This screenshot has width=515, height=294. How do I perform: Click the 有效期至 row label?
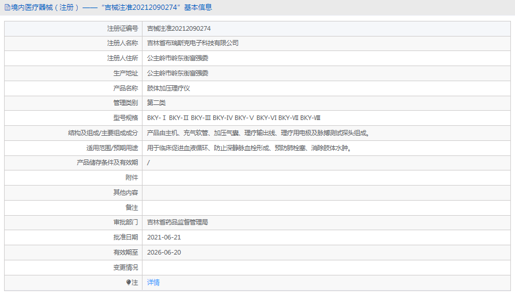click(126, 252)
